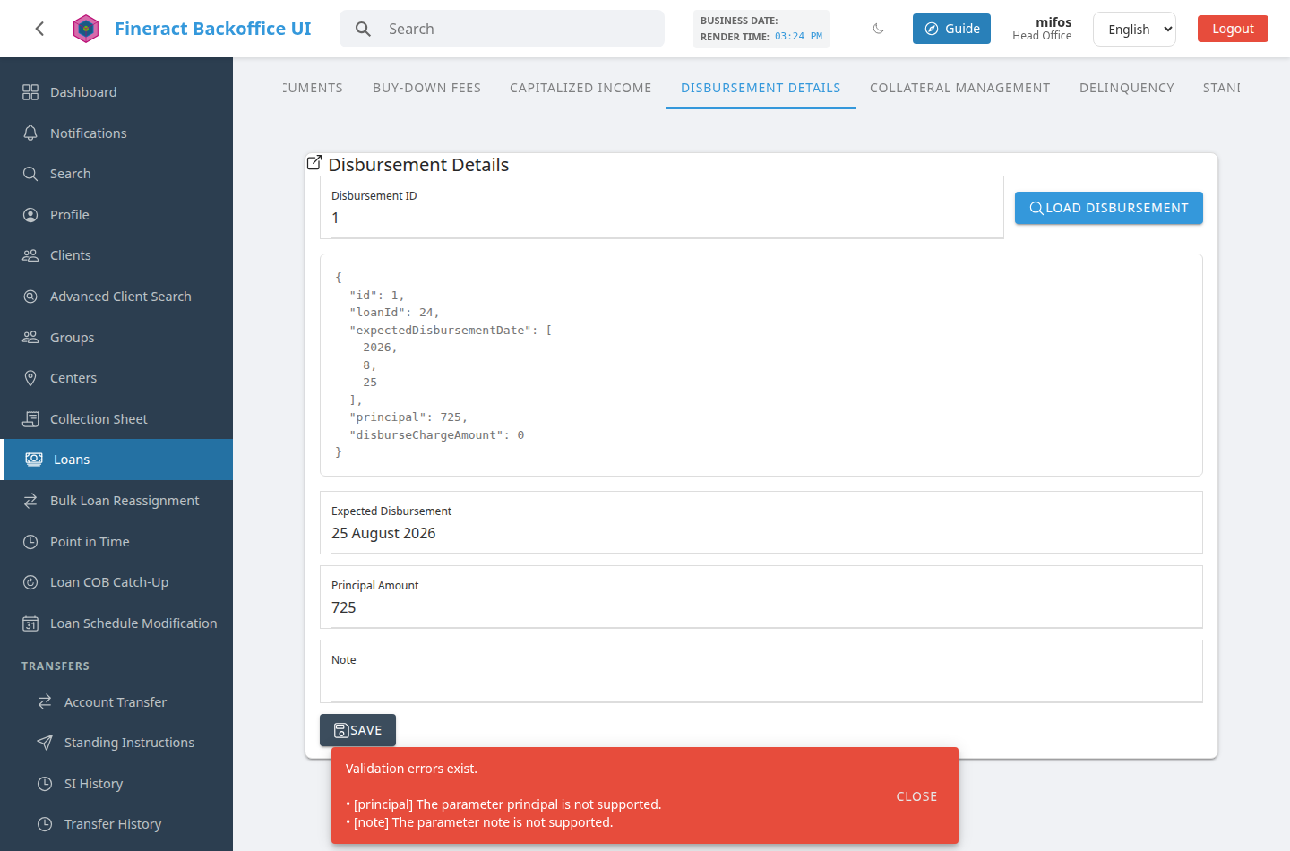Click the principal not supported error message
Screen dimensions: 1290x851
503,804
